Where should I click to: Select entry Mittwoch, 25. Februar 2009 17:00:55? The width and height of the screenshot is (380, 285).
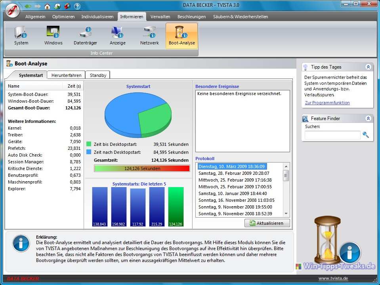click(235, 187)
